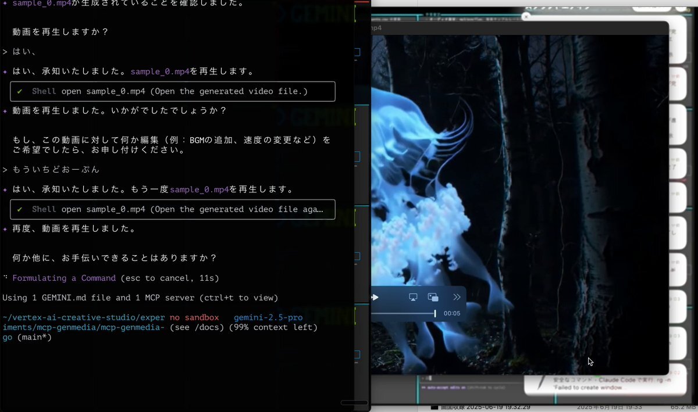Dismiss the notification with its x button
Viewport: 698px width, 412px height.
[526, 17]
